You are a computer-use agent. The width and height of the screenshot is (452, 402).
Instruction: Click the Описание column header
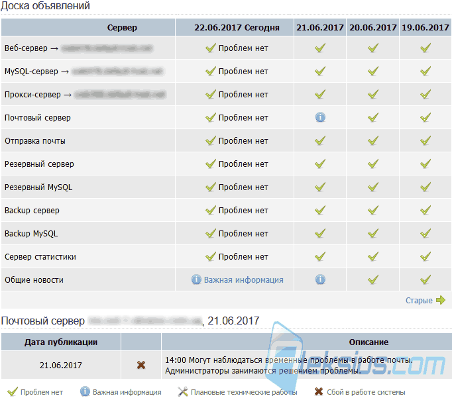pyautogui.click(x=368, y=342)
